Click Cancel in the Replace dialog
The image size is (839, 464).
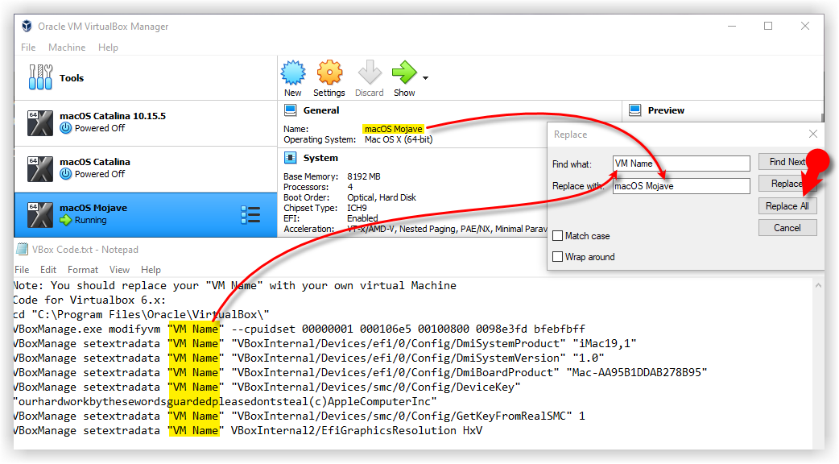coord(787,228)
